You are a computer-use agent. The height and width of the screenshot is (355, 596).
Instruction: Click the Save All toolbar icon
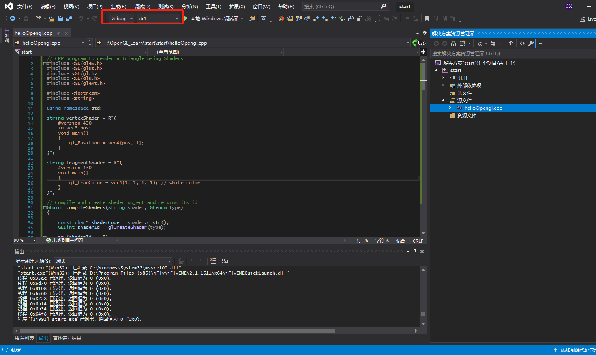(x=69, y=19)
